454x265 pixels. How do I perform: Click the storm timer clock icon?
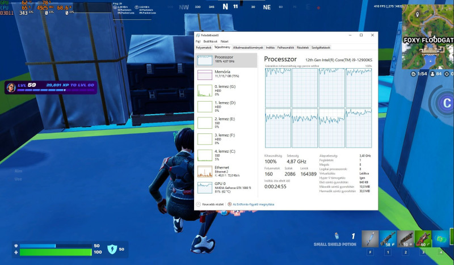point(413,74)
